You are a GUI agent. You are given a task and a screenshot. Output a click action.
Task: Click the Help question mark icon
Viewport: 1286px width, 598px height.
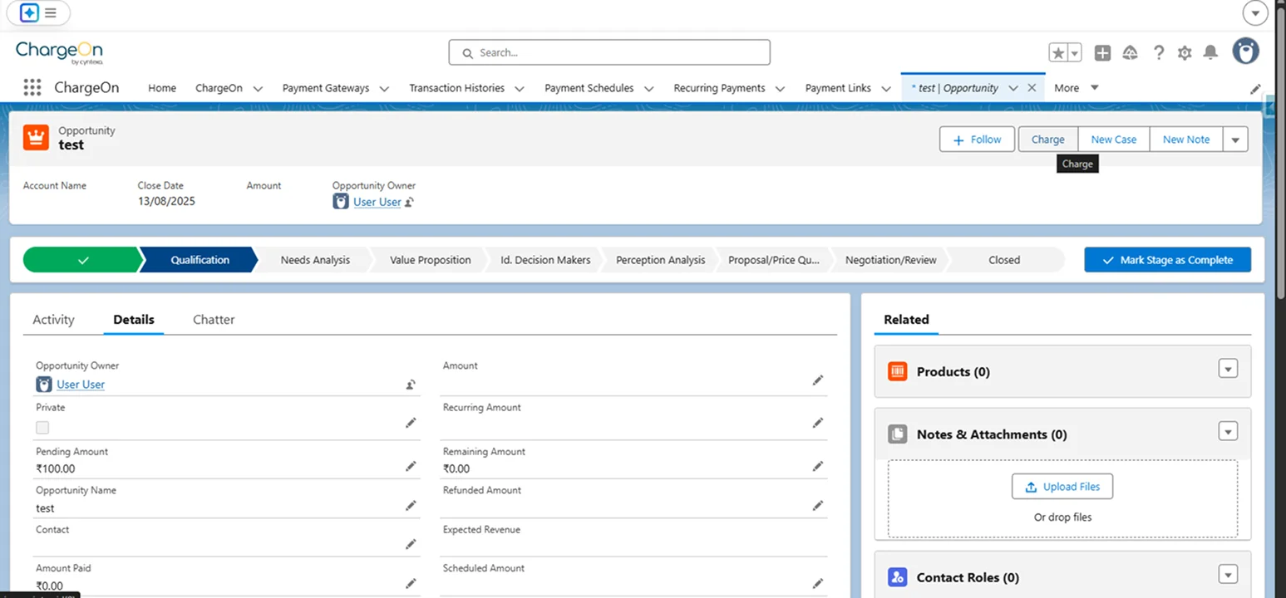click(1158, 53)
